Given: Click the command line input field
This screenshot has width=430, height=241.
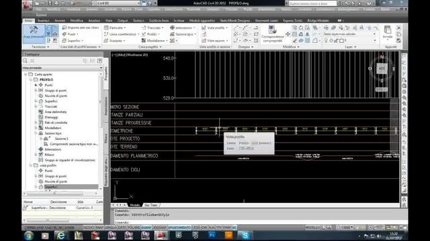Looking at the screenshot, I should (261, 222).
